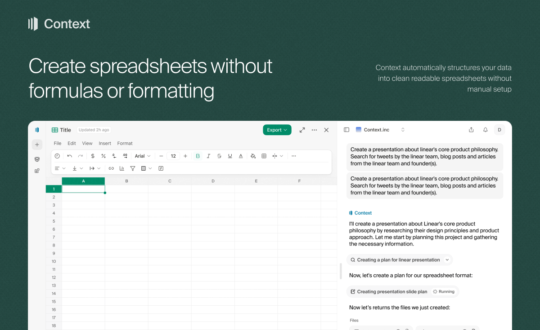Select row header 12
540x330 pixels.
[x=54, y=277]
